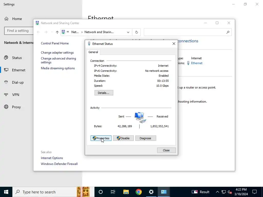Click Network and Sharing Center title icon
Viewport: 263px width, 197px height.
point(37,23)
